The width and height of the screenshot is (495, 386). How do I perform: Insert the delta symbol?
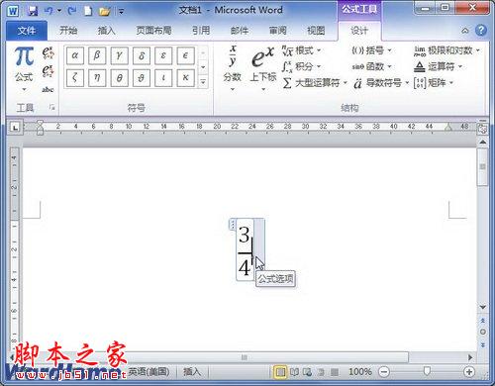coord(142,55)
